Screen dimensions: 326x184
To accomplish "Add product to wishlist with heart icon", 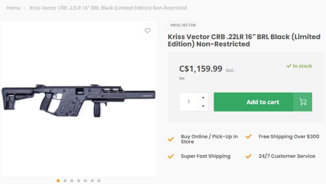I will click(x=147, y=31).
